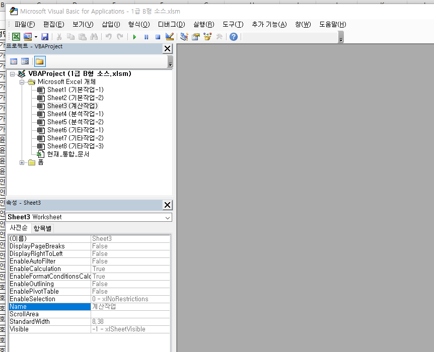The height and width of the screenshot is (352, 434).
Task: Select Sheet4 (분석작업-1) in the tree
Action: 76,114
